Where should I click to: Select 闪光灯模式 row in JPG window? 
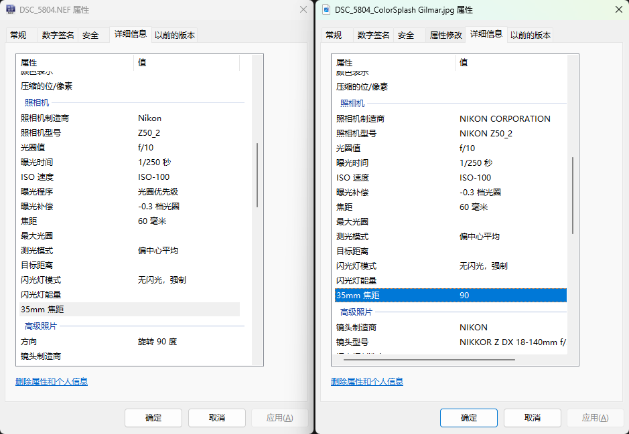pos(451,266)
